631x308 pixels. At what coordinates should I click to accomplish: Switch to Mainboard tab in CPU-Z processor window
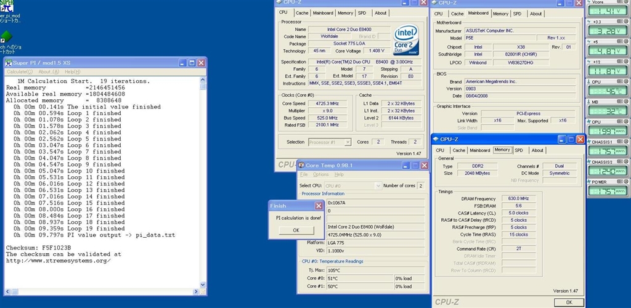[x=323, y=13]
